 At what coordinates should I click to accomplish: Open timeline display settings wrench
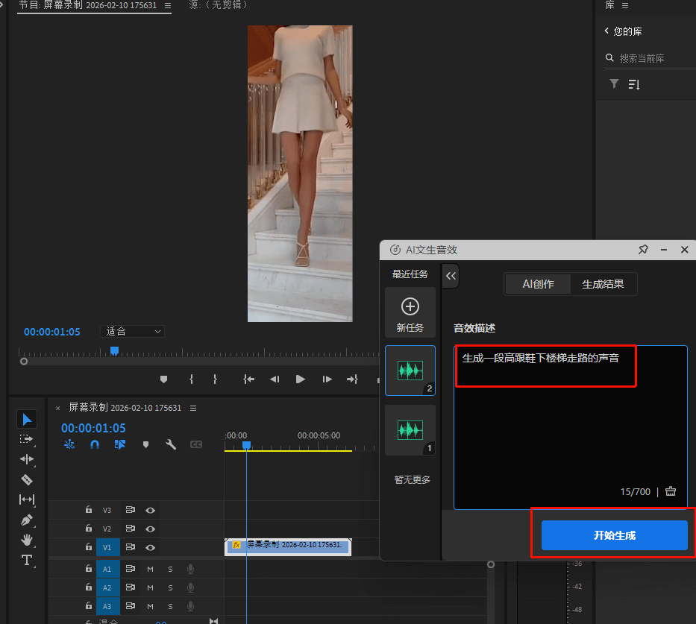[171, 444]
